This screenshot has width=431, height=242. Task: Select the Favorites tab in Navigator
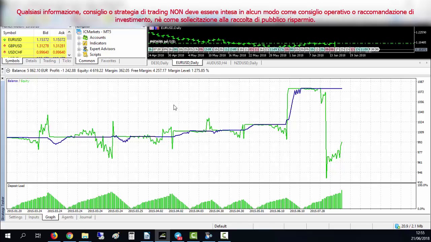[108, 61]
